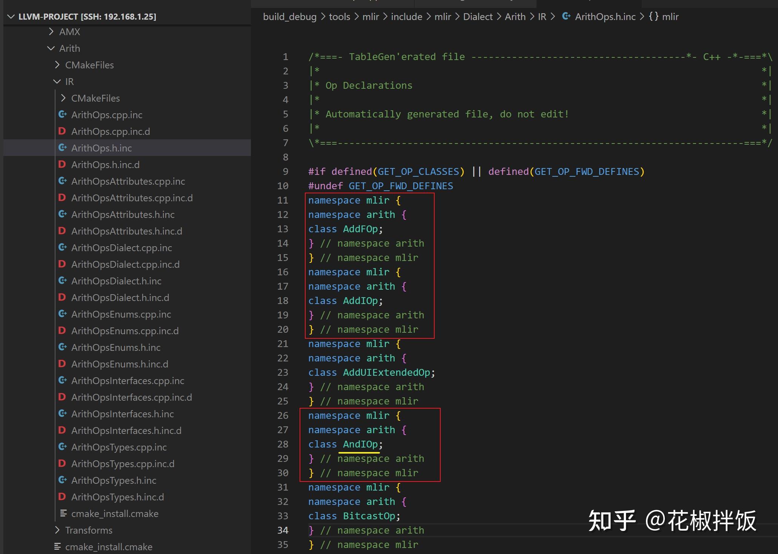Click ArithOps.h.inc name in breadcrumb
The width and height of the screenshot is (778, 554).
point(605,17)
